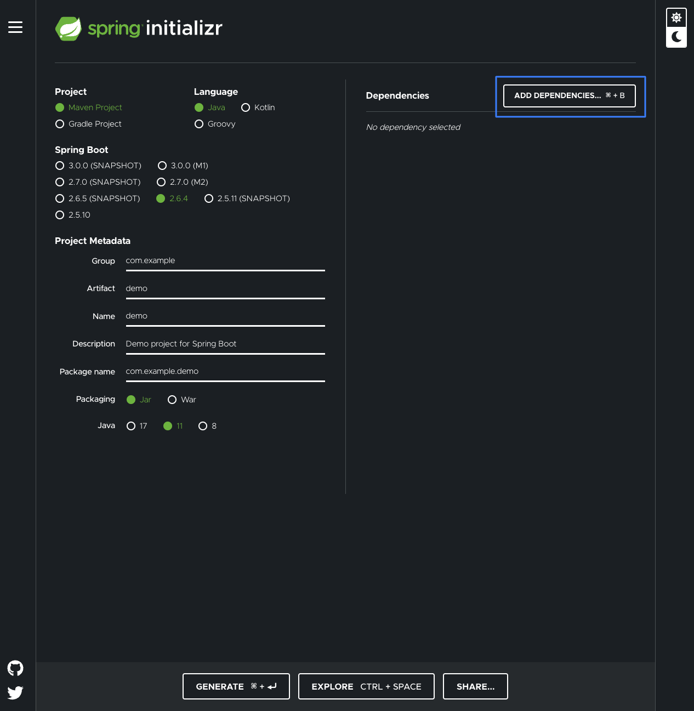Click the Spring Initializr logo
The height and width of the screenshot is (711, 694).
pyautogui.click(x=139, y=29)
